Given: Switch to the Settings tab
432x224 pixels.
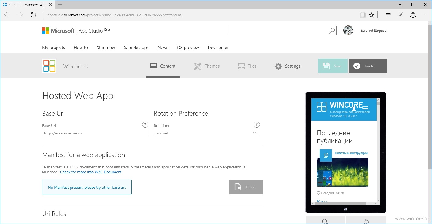Looking at the screenshot, I should pyautogui.click(x=288, y=66).
